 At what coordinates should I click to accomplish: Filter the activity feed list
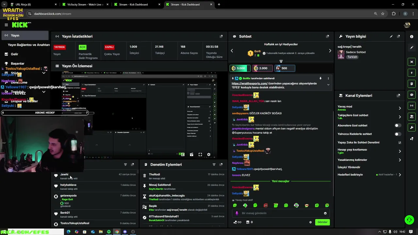point(125,164)
